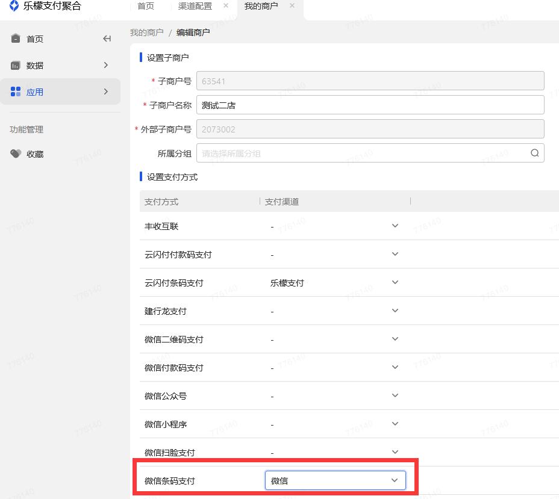Click the 子商户号 field with 63541
This screenshot has height=499, width=559.
pyautogui.click(x=370, y=81)
